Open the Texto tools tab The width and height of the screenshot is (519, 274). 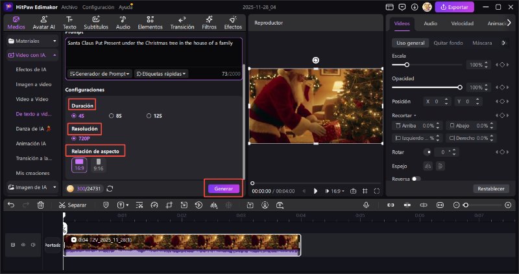69,23
